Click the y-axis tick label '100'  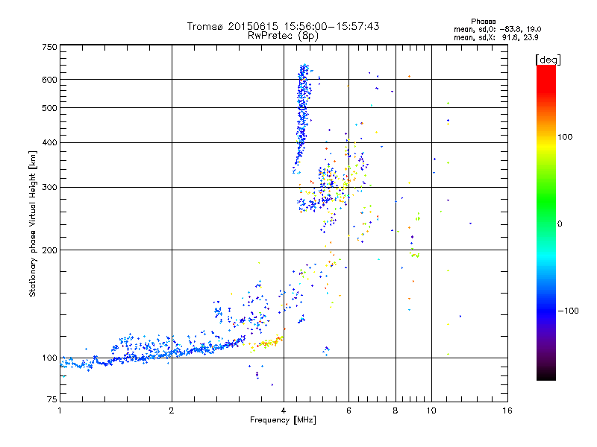coord(50,358)
